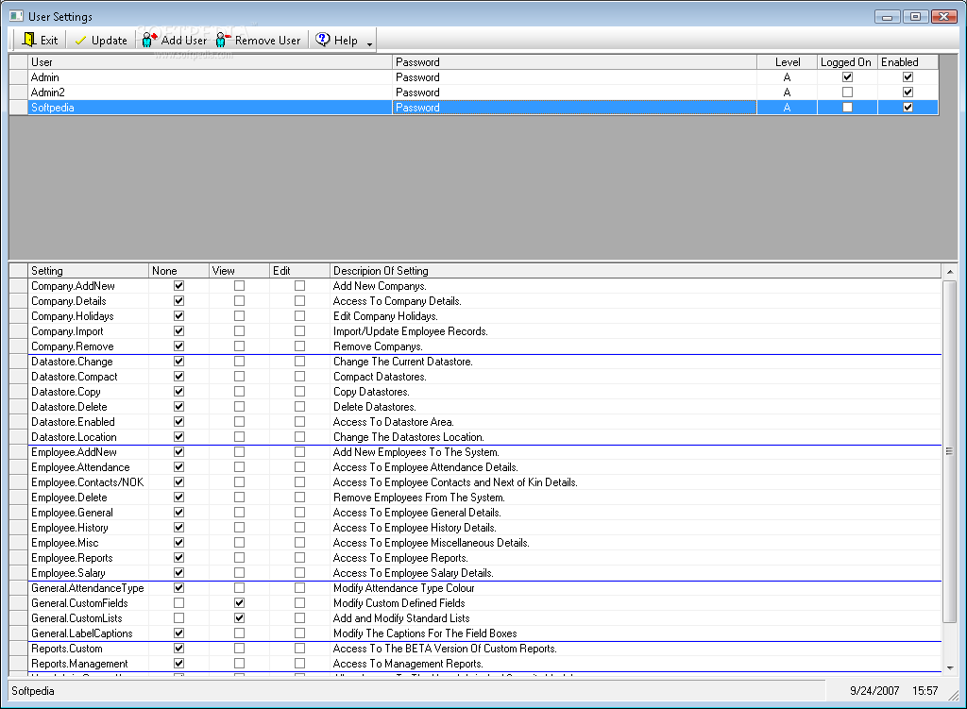This screenshot has width=967, height=709.
Task: Click the Setting column header
Action: [88, 271]
